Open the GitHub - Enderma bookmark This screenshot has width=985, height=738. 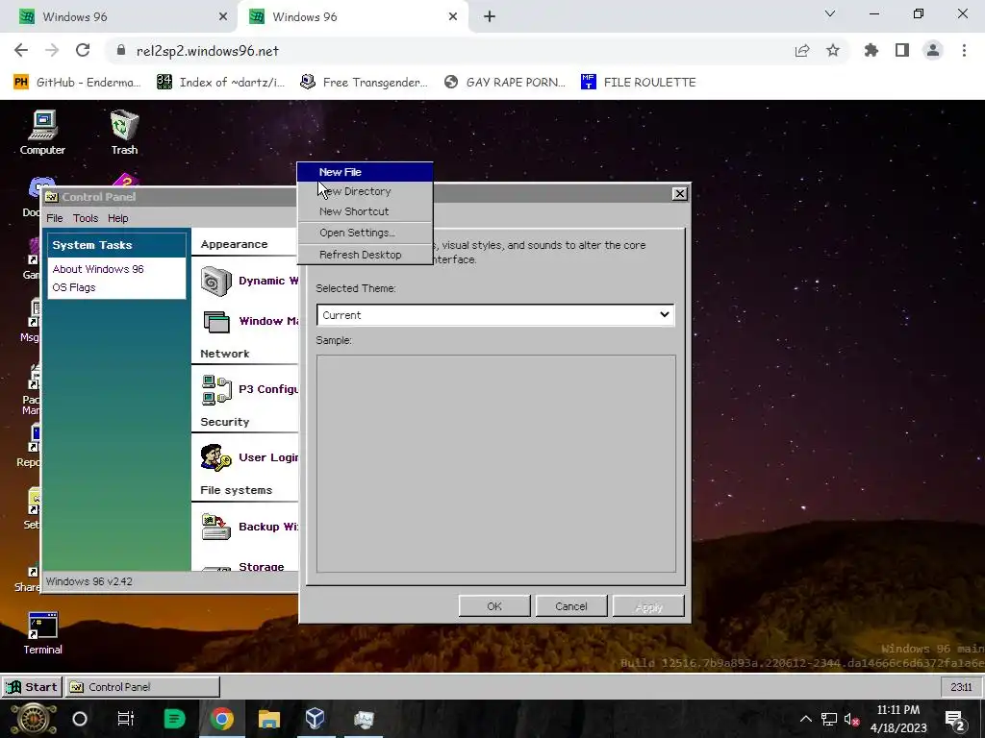point(77,83)
